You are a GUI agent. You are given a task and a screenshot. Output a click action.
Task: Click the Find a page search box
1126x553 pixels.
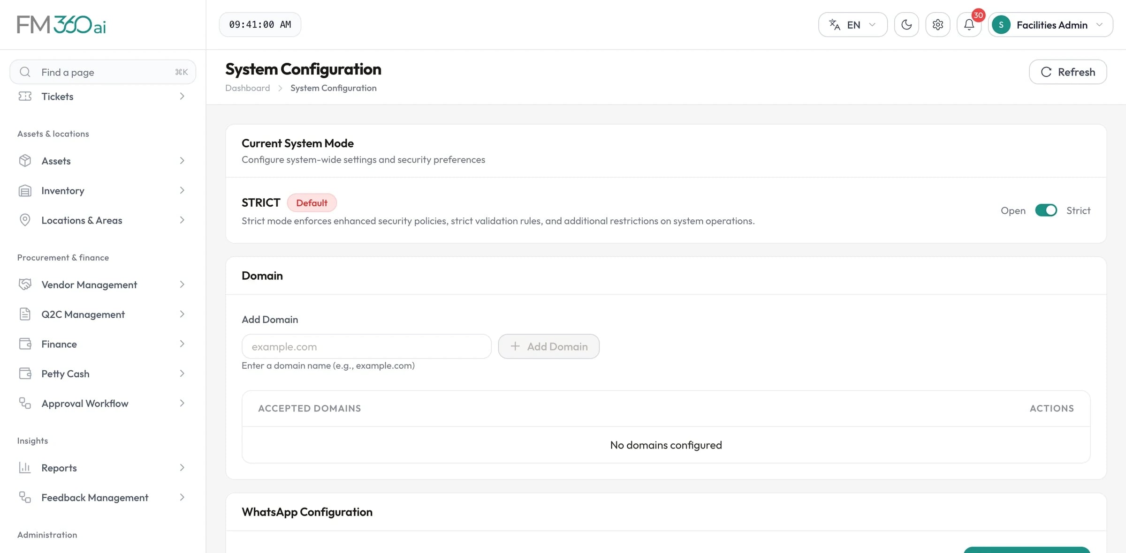pos(103,72)
